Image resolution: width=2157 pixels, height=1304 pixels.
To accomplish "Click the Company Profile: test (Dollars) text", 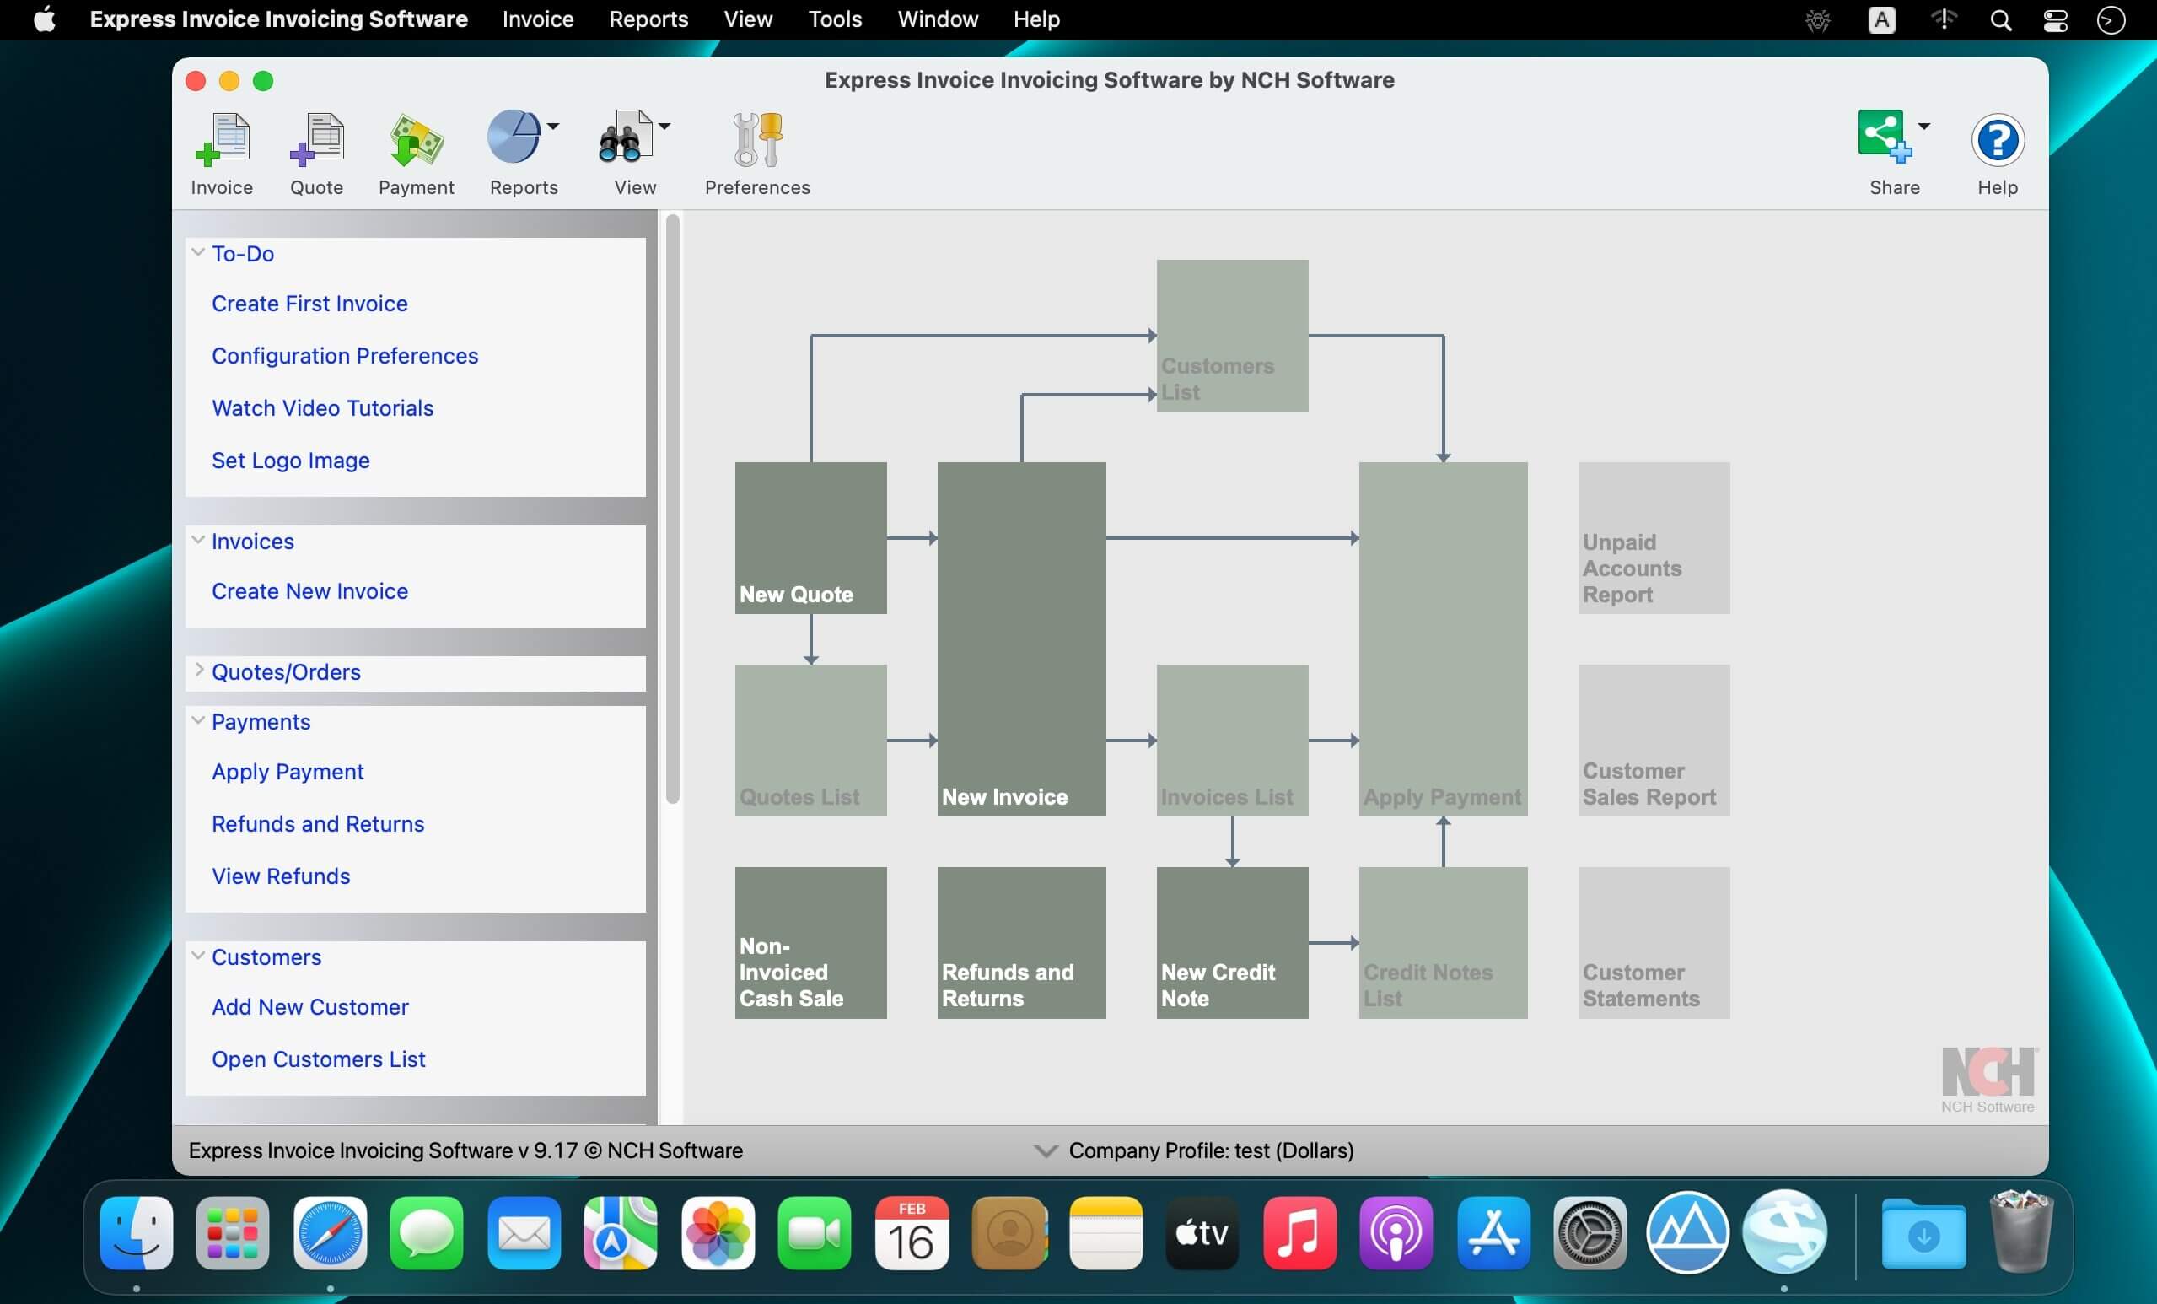I will coord(1212,1150).
